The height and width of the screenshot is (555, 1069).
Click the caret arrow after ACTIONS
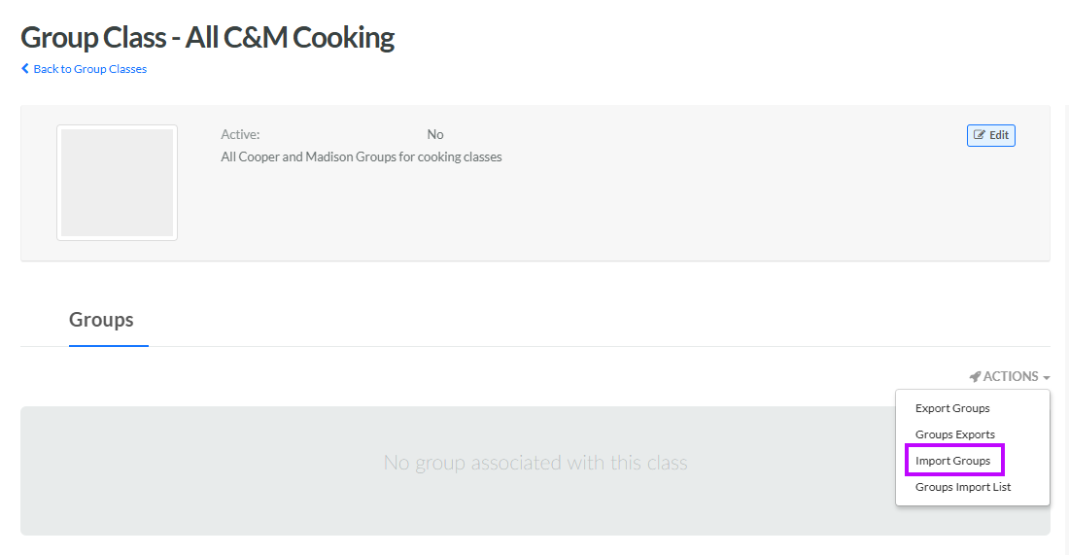point(1047,377)
